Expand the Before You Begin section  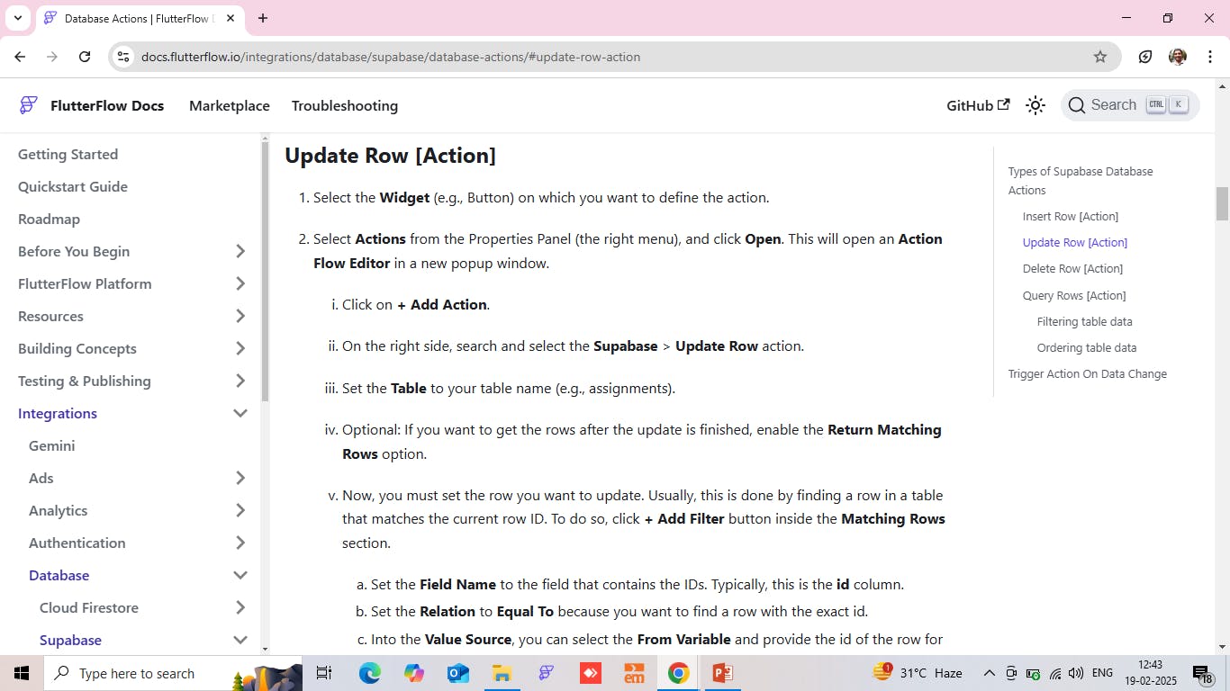[240, 251]
